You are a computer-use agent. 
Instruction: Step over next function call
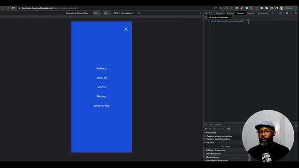(x=210, y=129)
